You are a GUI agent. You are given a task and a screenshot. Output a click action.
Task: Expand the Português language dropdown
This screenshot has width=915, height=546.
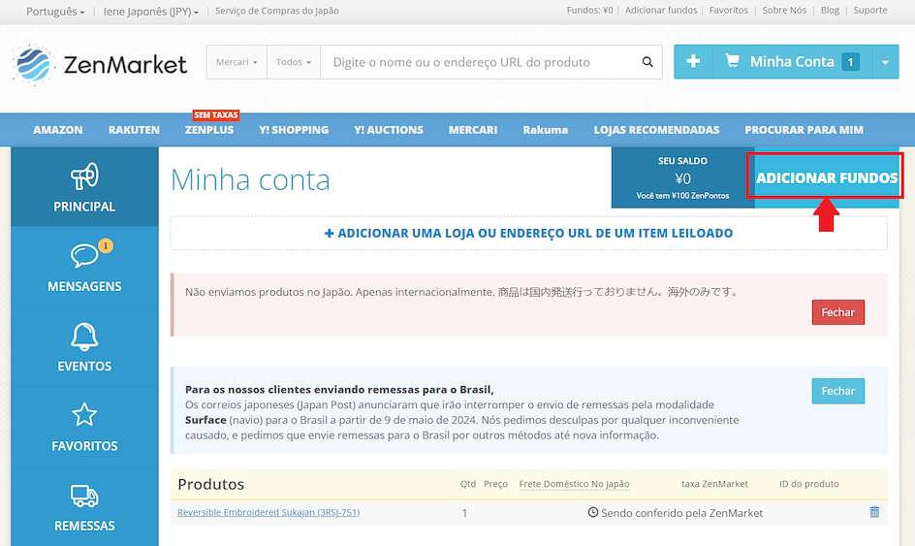point(55,11)
